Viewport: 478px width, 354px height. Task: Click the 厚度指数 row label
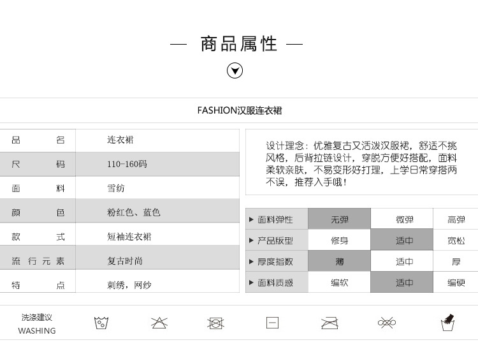click(275, 262)
